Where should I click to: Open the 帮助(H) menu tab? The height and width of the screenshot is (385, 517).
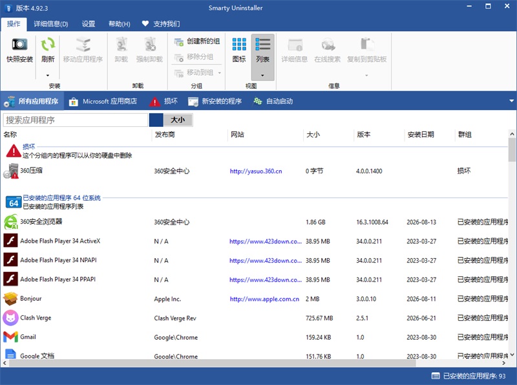tap(120, 24)
